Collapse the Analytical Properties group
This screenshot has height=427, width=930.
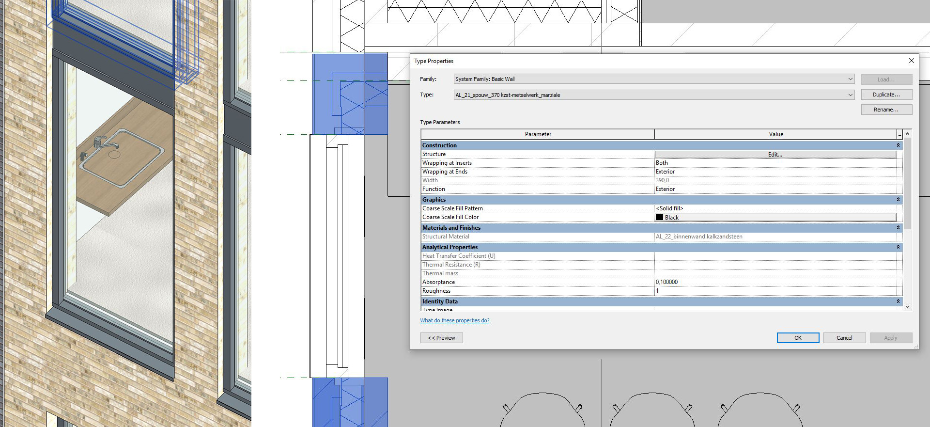tap(898, 247)
